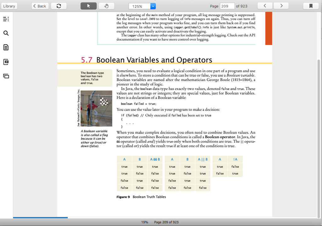
Task: Click the 19% progress indicator
Action: tap(145, 222)
